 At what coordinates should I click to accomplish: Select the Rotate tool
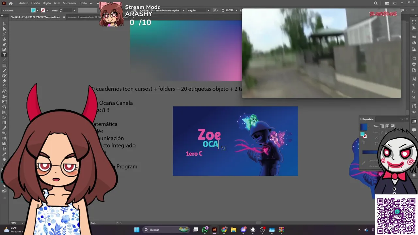tap(4, 86)
